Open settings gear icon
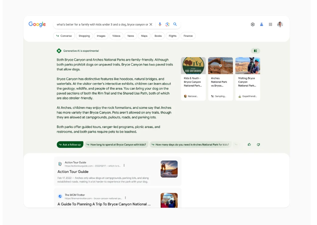This screenshot has width=317, height=225. 253,25
